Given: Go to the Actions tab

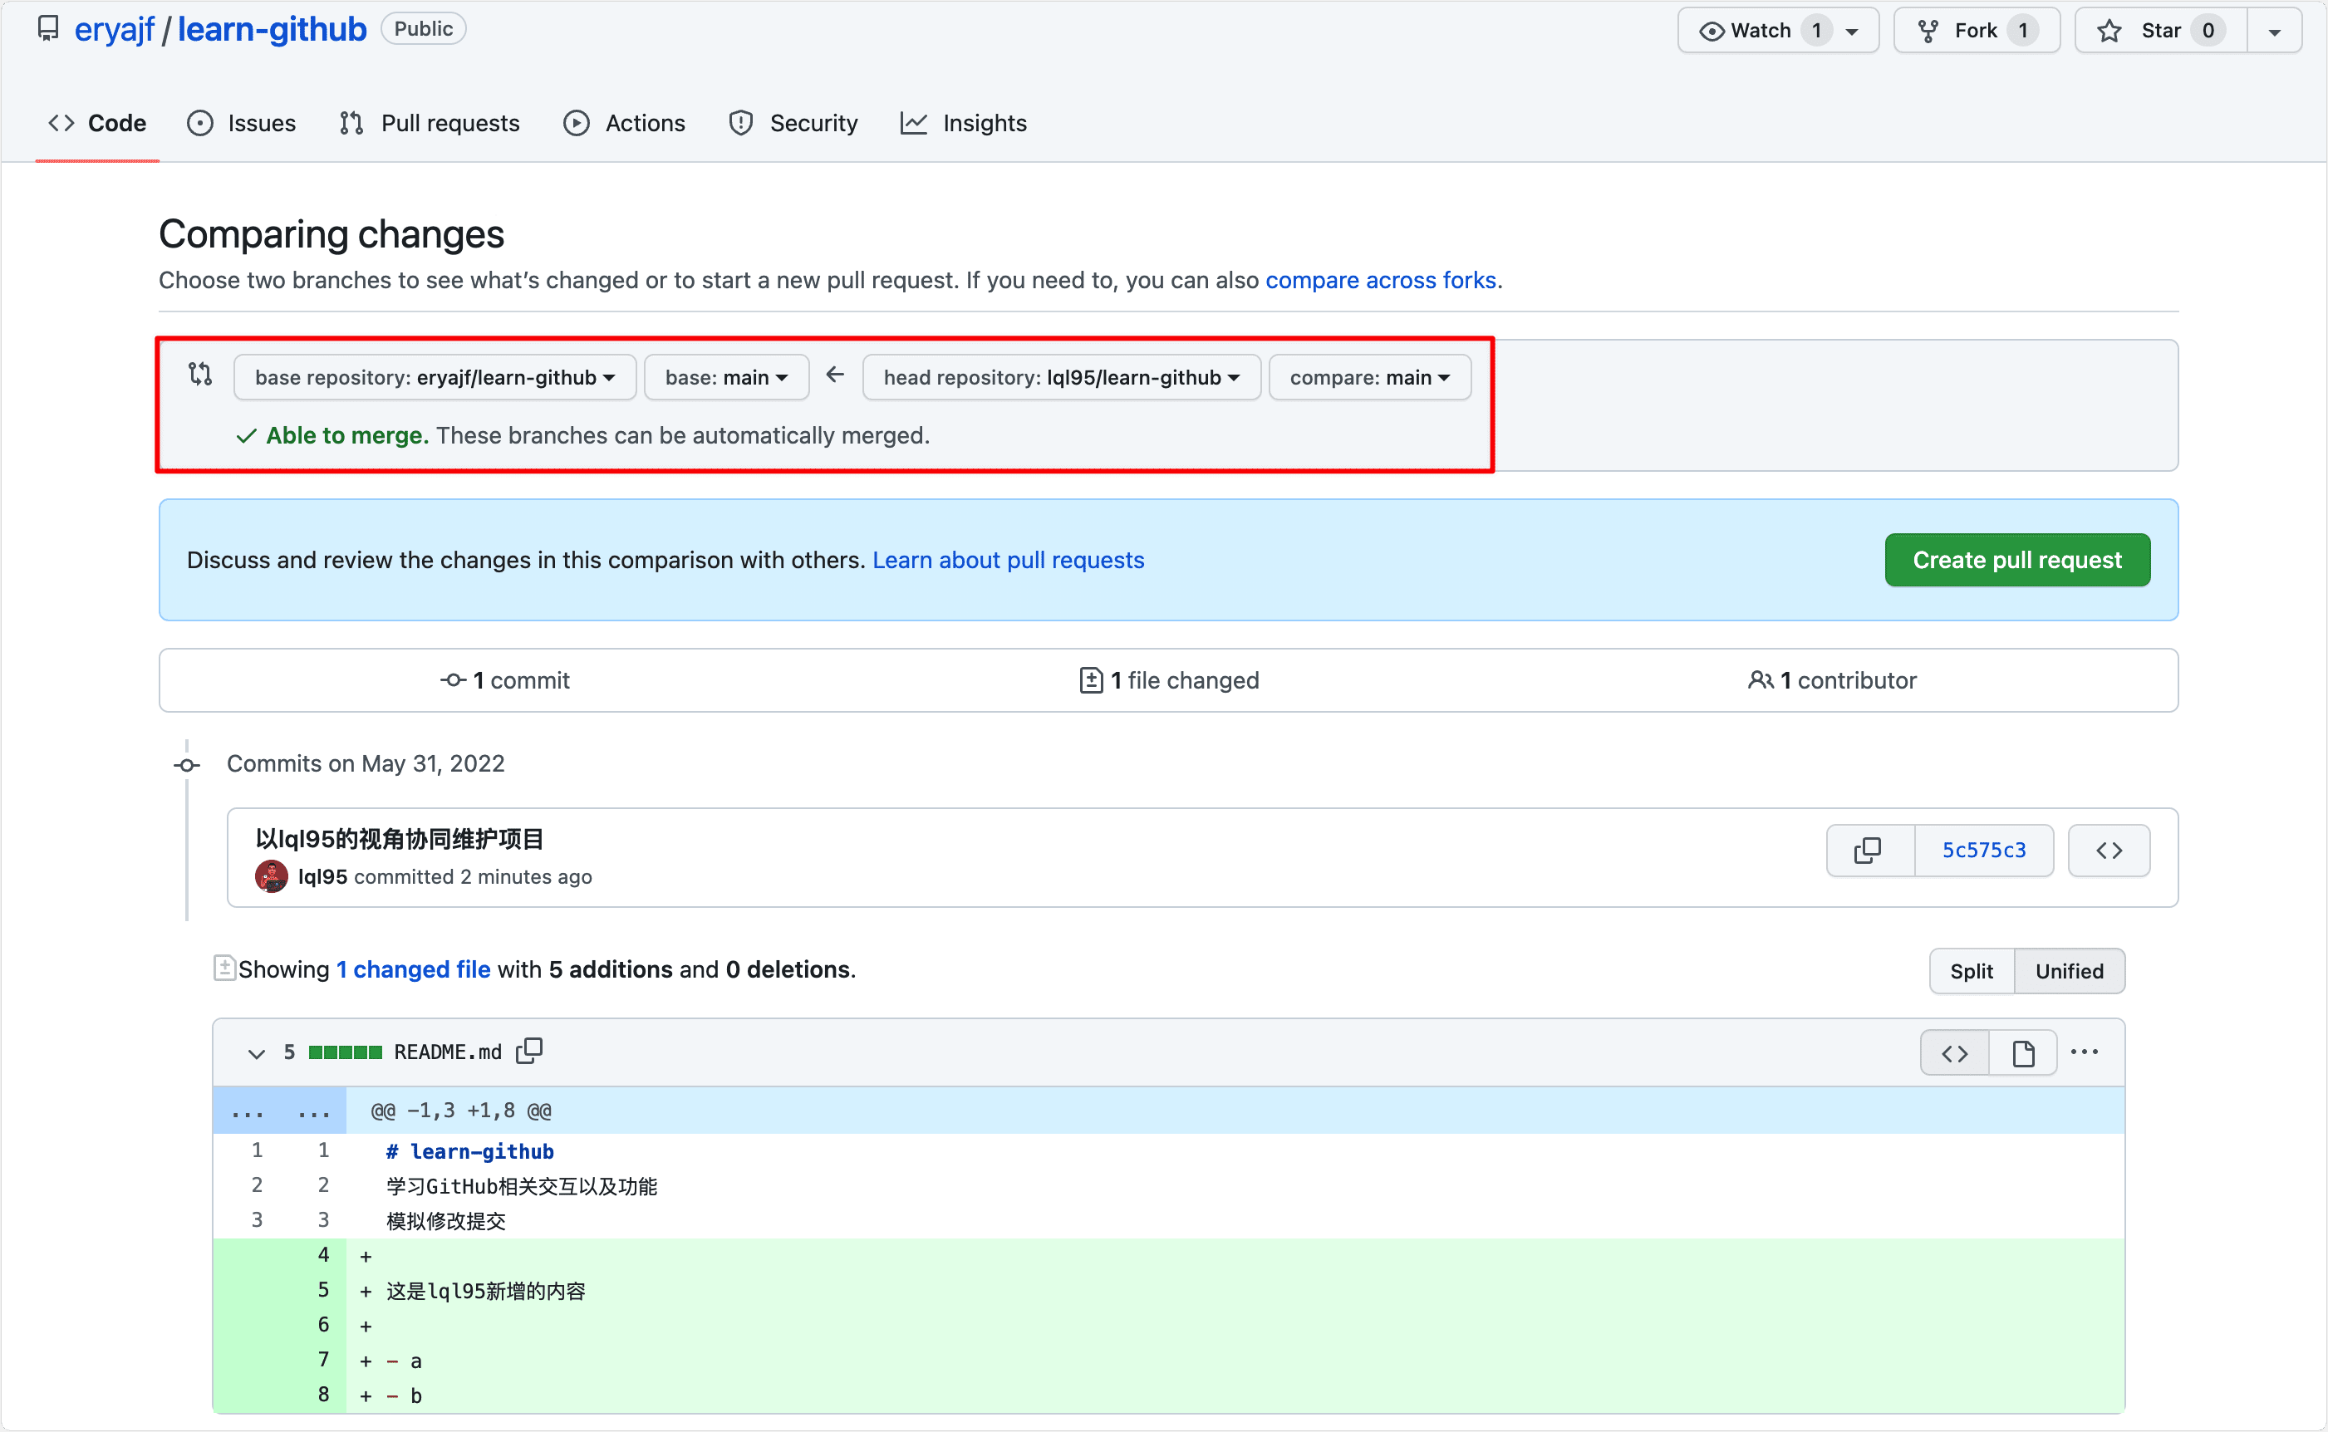Looking at the screenshot, I should point(624,123).
